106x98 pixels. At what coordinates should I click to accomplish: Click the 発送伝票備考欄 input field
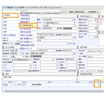49,71
